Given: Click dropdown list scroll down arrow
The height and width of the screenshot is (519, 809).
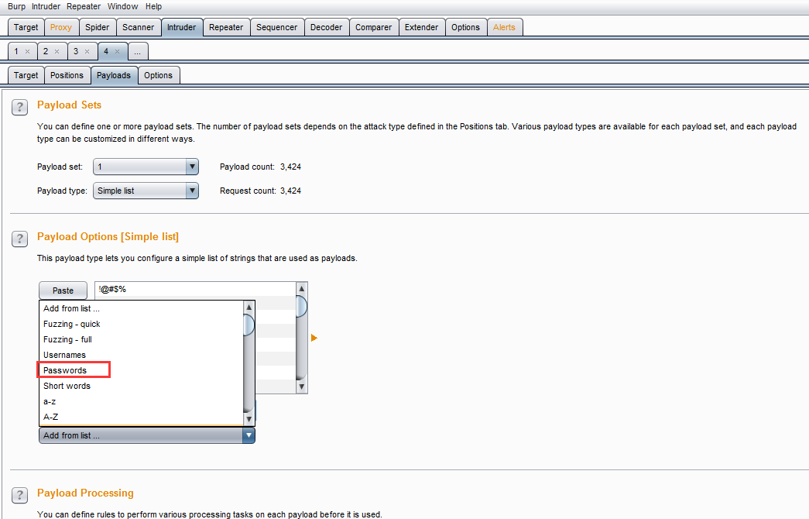Looking at the screenshot, I should pyautogui.click(x=249, y=419).
